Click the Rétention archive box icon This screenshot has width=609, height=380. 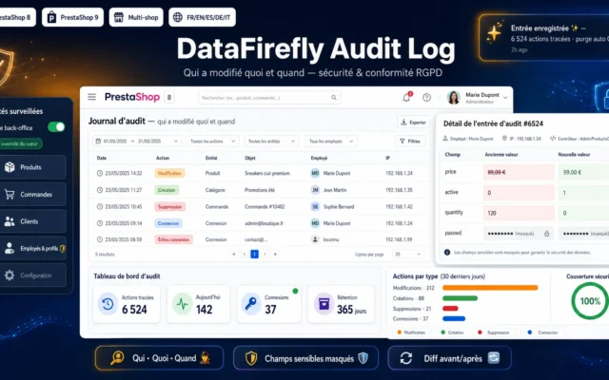point(324,304)
